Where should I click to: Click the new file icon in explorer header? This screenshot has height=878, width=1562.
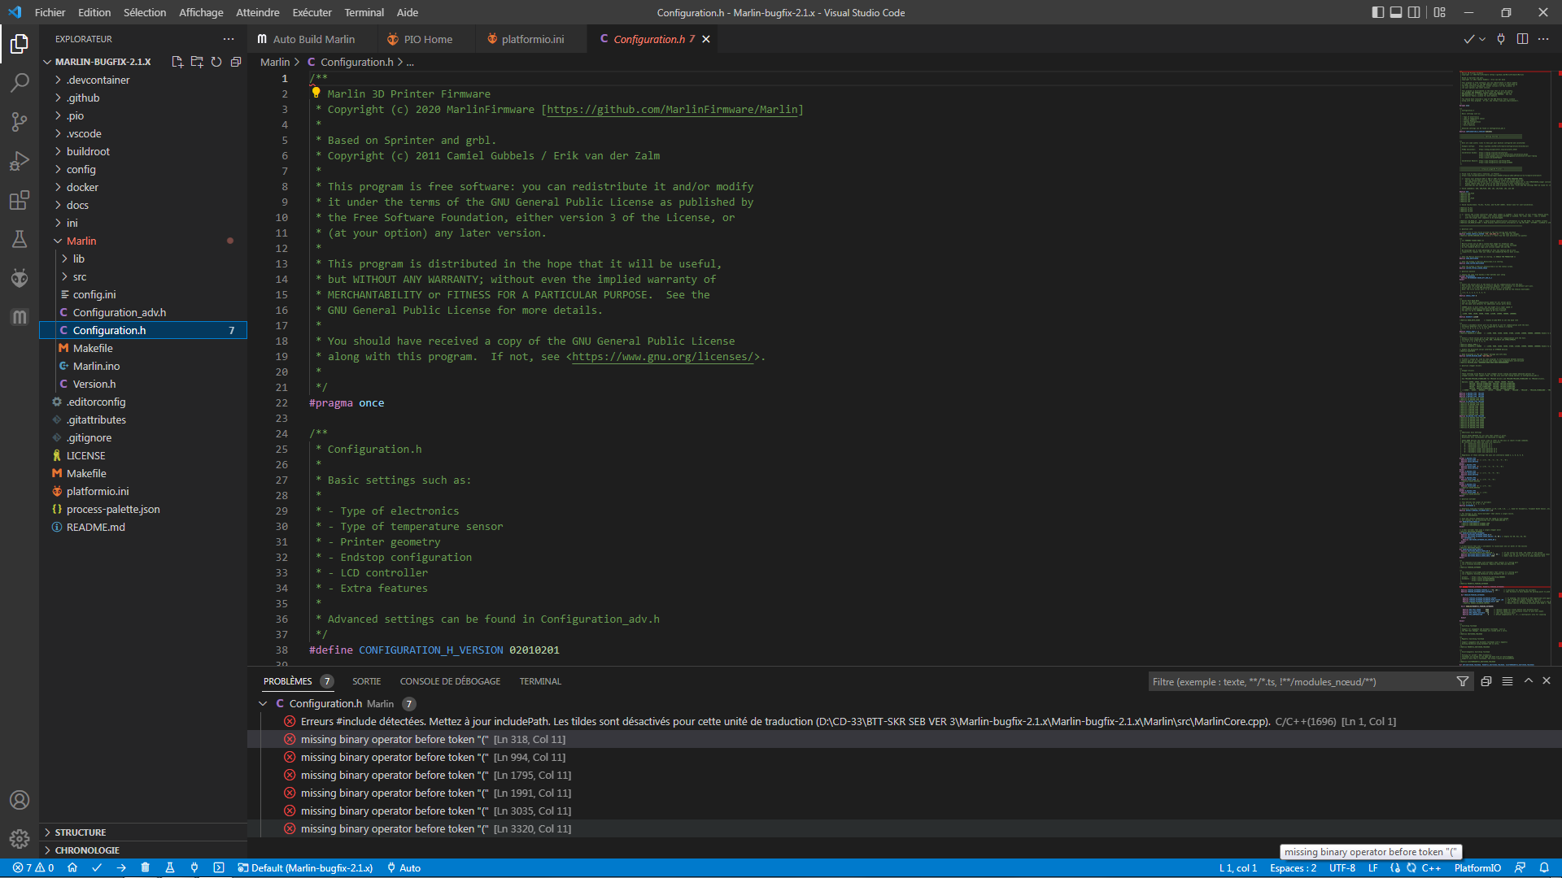[177, 62]
